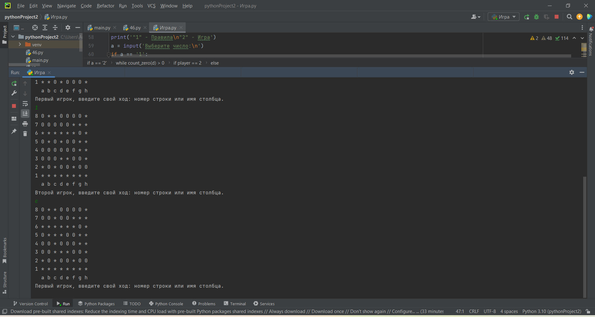Open Run panel gear options
Image resolution: width=595 pixels, height=317 pixels.
coord(572,72)
